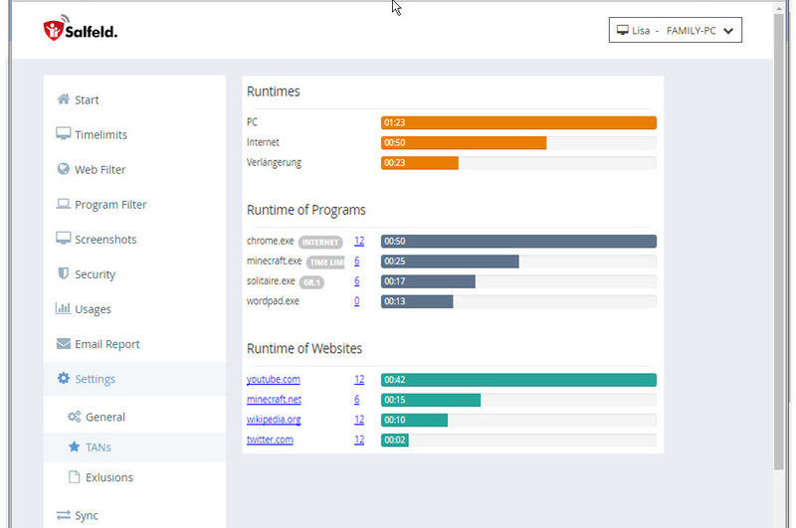Click the youtube.com 00:42 runtime bar
This screenshot has height=528, width=796.
click(518, 380)
